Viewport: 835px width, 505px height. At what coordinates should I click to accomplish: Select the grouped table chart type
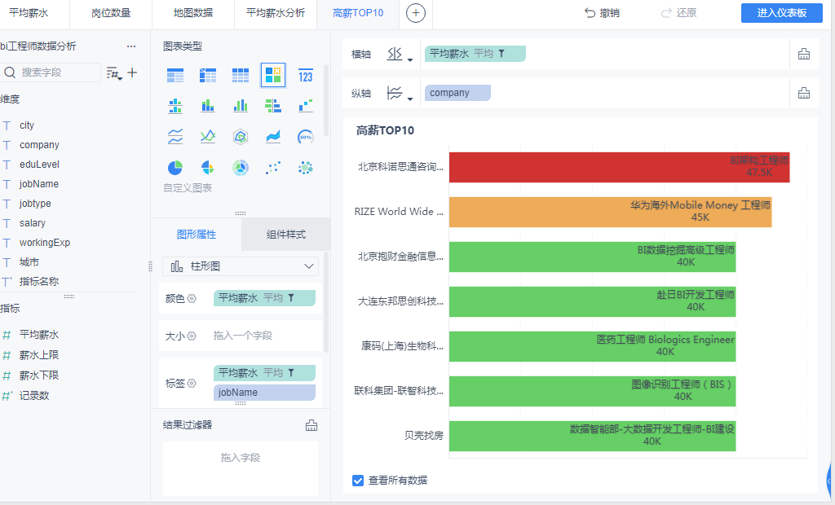click(175, 76)
